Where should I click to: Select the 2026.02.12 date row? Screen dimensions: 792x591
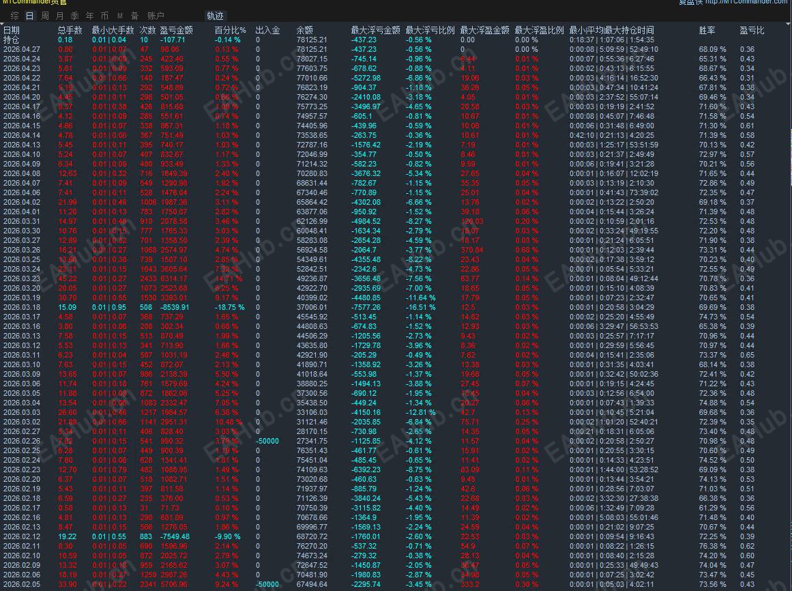click(x=22, y=536)
